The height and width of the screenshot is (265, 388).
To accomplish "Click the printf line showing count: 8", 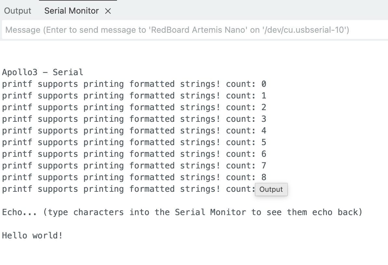I will (x=134, y=177).
